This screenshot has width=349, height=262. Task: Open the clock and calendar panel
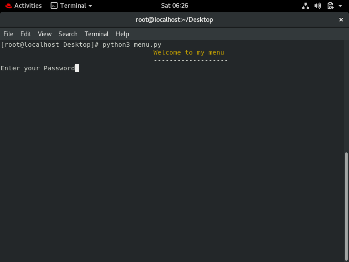(174, 6)
